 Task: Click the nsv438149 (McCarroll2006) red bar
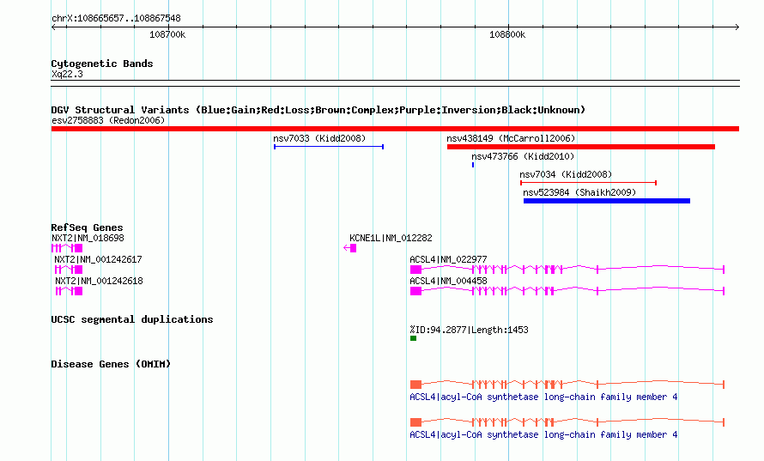pyautogui.click(x=581, y=147)
